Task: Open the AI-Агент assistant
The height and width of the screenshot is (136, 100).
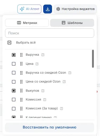Action: point(29,9)
